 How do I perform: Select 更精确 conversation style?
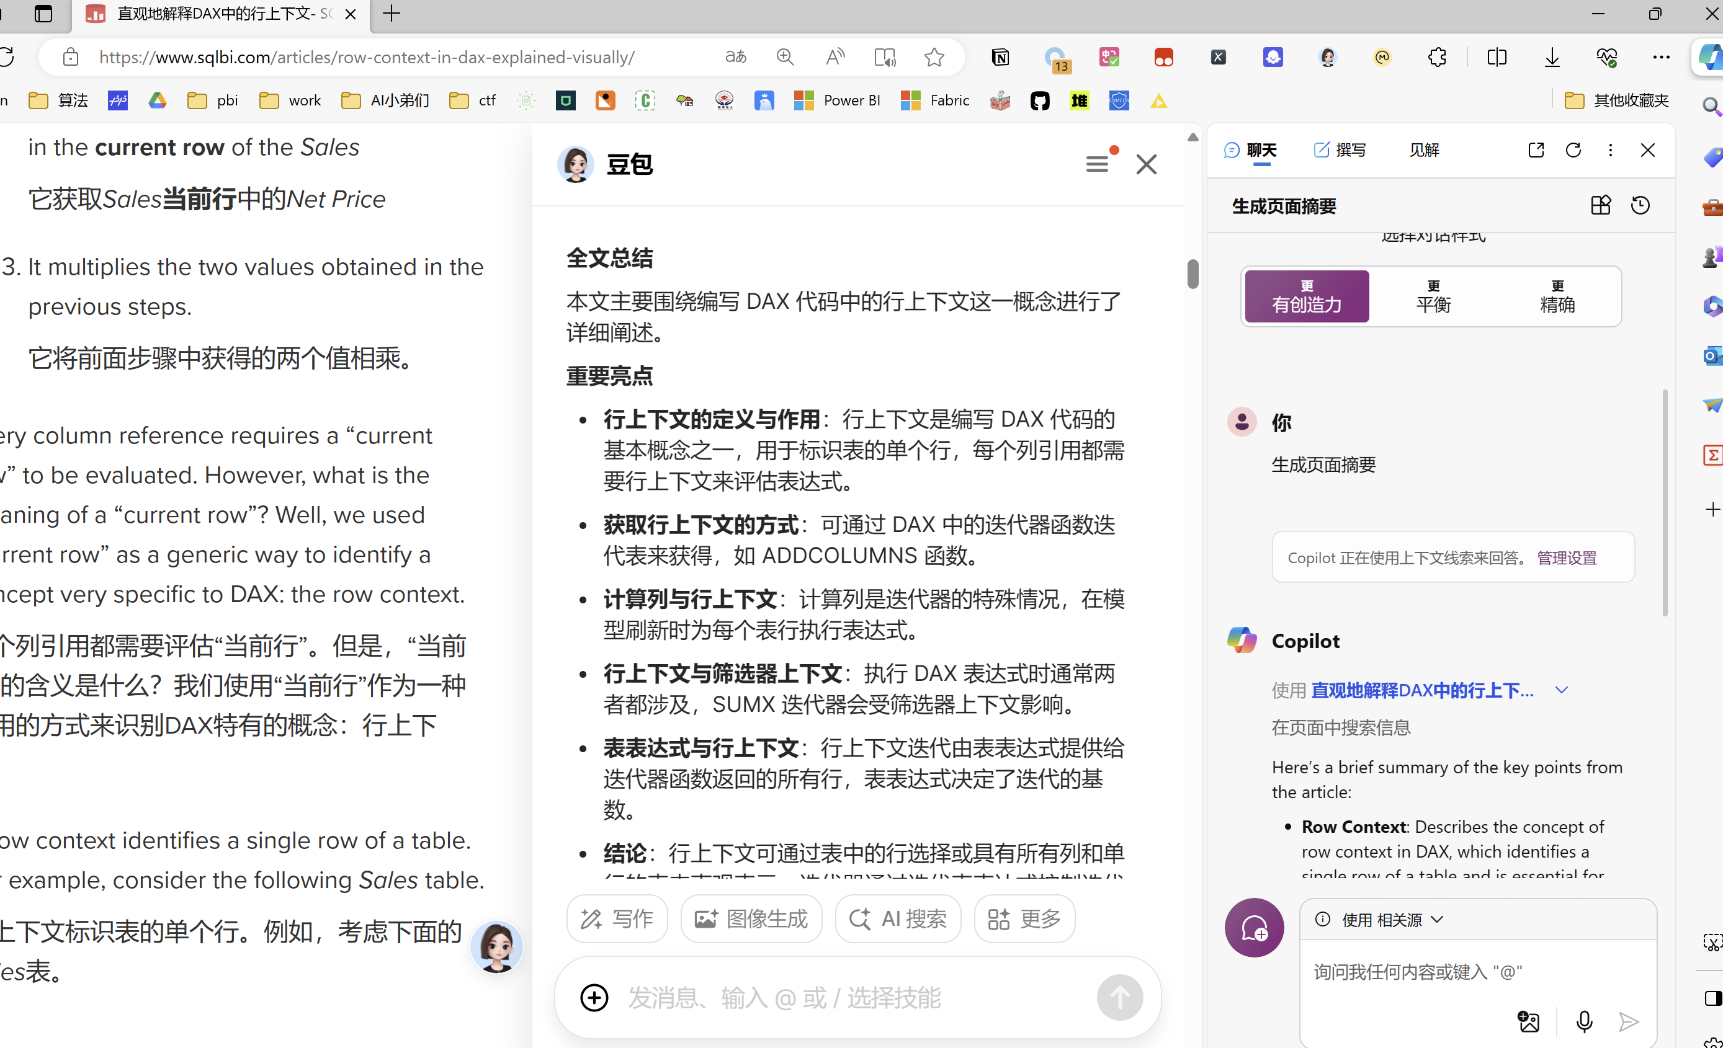(1558, 296)
